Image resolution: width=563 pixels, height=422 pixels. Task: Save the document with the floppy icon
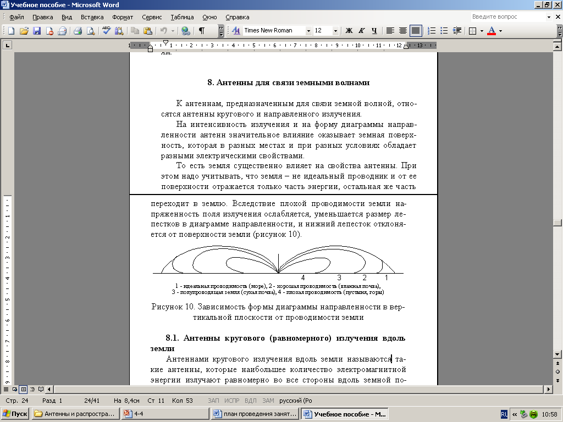point(37,31)
